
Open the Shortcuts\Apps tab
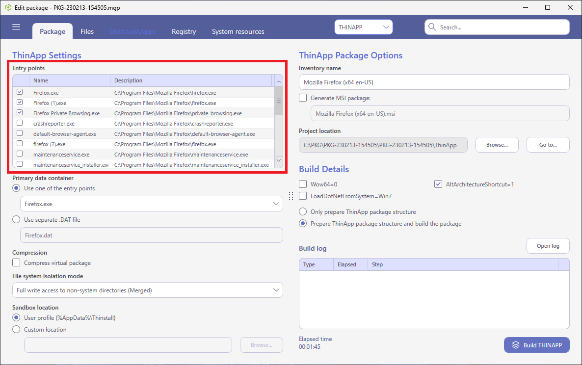132,31
